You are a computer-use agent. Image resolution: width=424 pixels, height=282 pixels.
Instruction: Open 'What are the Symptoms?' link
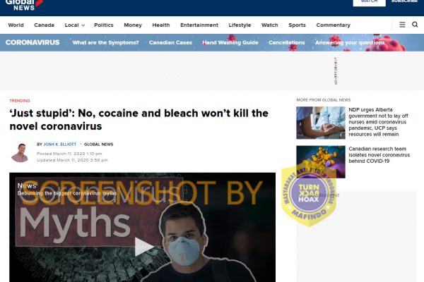pyautogui.click(x=105, y=42)
